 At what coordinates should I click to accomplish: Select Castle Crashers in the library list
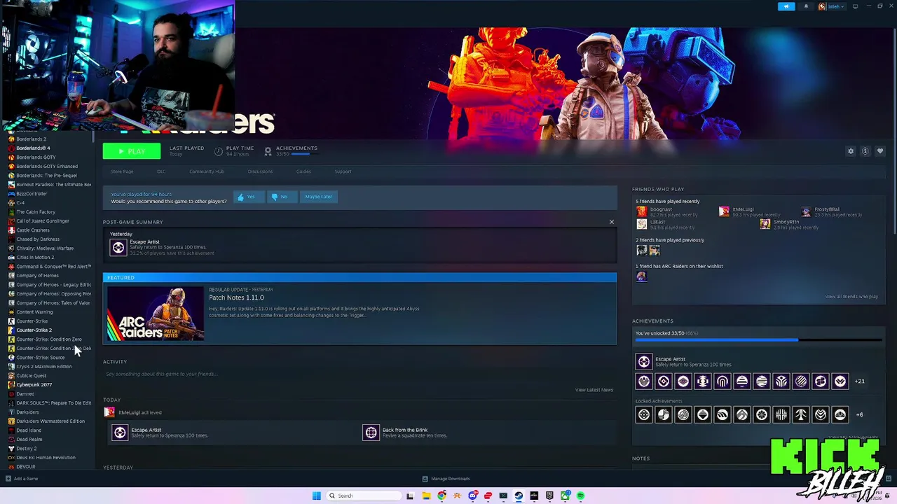click(33, 230)
